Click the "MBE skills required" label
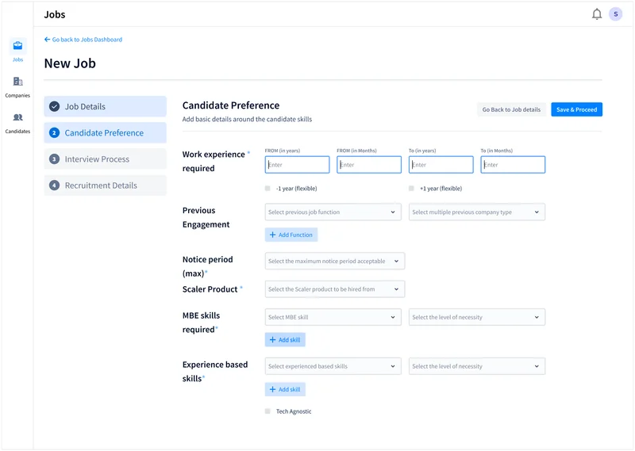Viewport: 635px width, 451px height. click(x=201, y=323)
